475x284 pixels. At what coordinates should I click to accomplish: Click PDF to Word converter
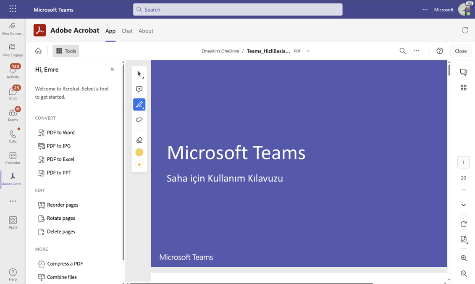coord(60,132)
